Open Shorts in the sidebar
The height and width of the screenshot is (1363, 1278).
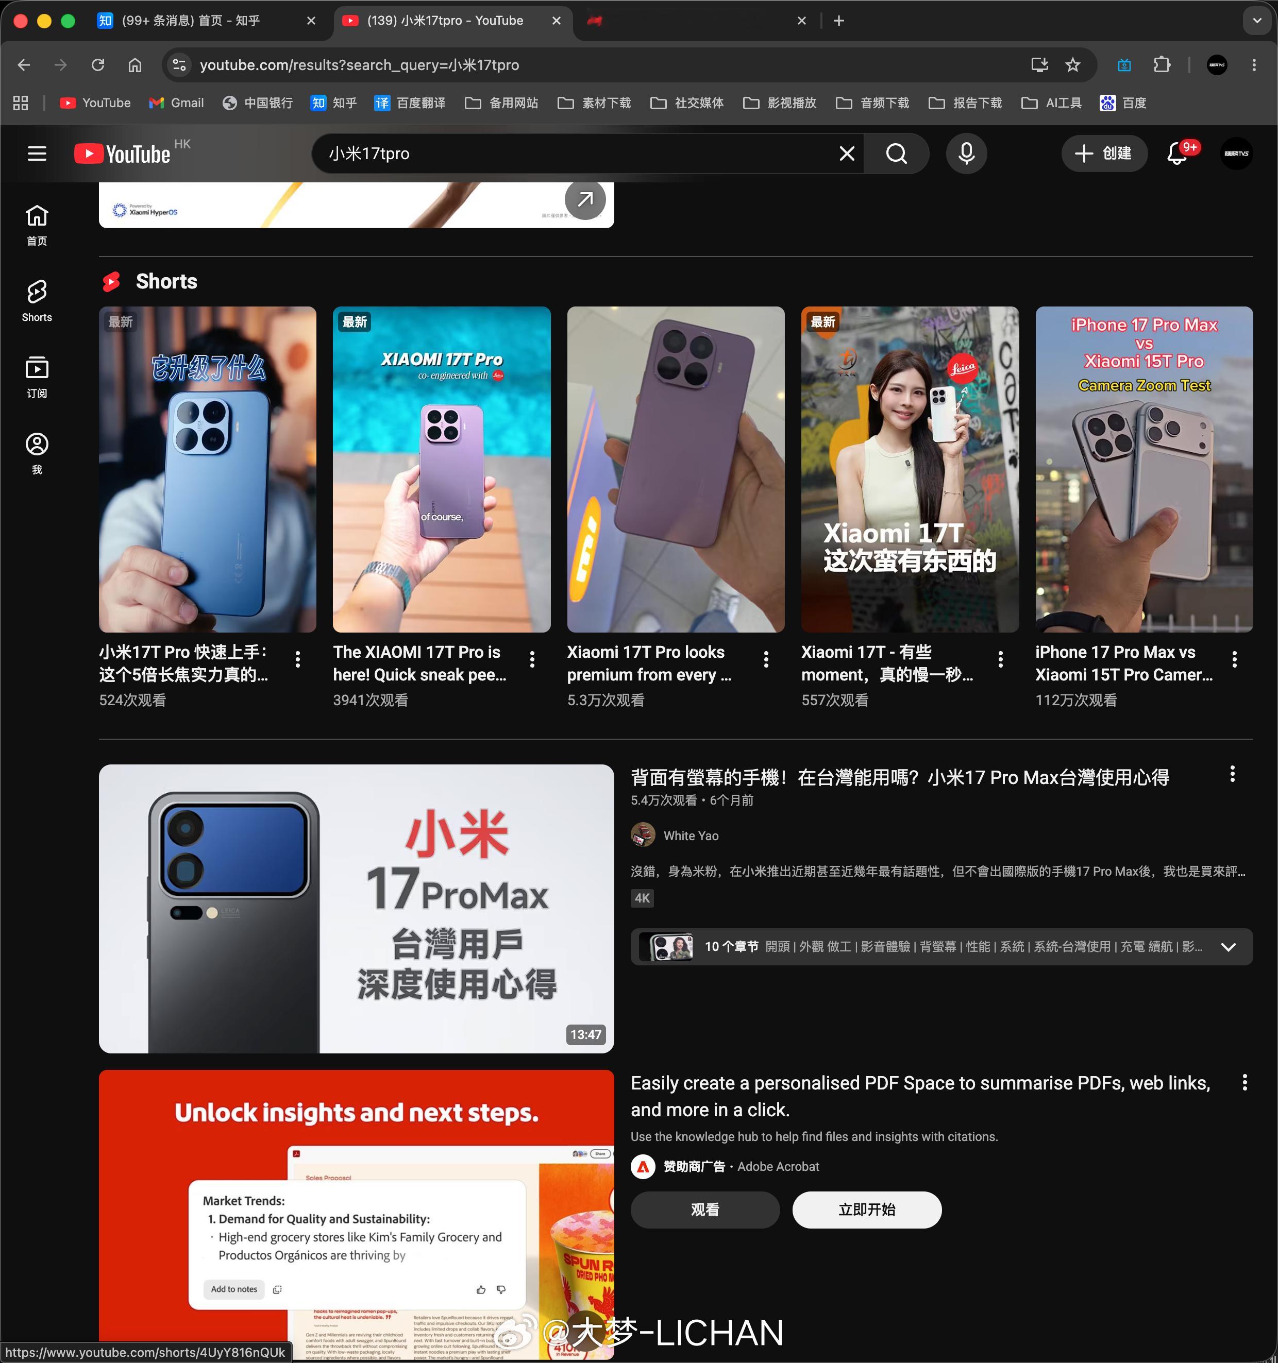coord(37,301)
